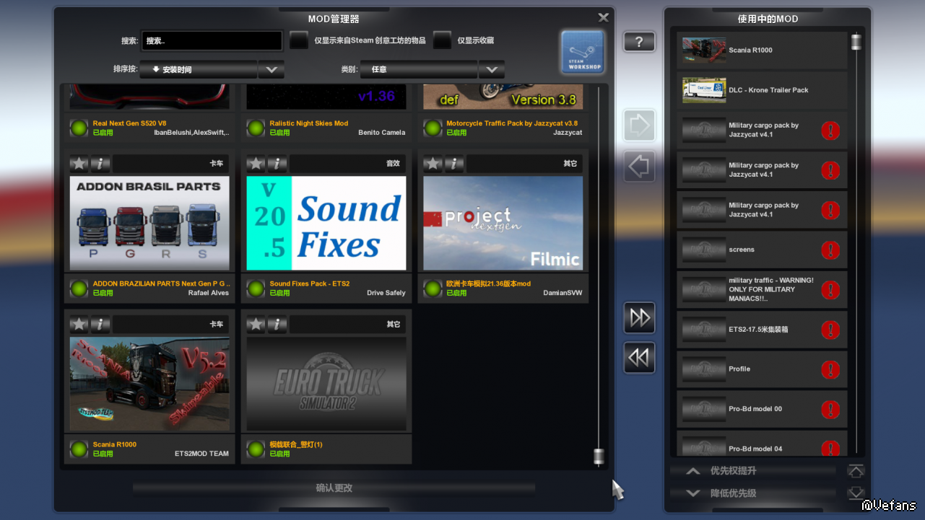Toggle the Ralistic Night Skies Mod green light

[256, 128]
